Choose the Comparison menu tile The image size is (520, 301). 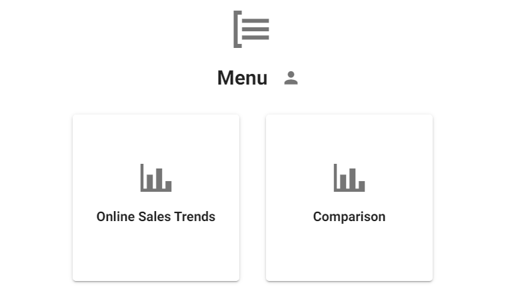point(349,198)
